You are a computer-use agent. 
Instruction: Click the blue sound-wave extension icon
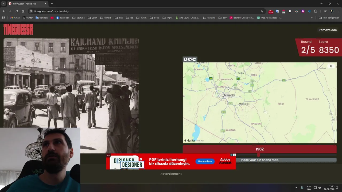[309, 11]
